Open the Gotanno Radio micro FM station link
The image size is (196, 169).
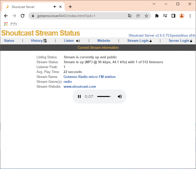point(89,77)
